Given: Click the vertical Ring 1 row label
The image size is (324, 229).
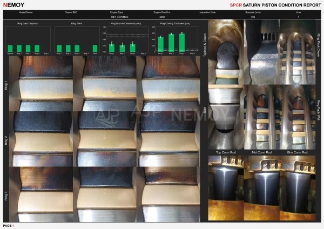Looking at the screenshot, I should point(6,85).
